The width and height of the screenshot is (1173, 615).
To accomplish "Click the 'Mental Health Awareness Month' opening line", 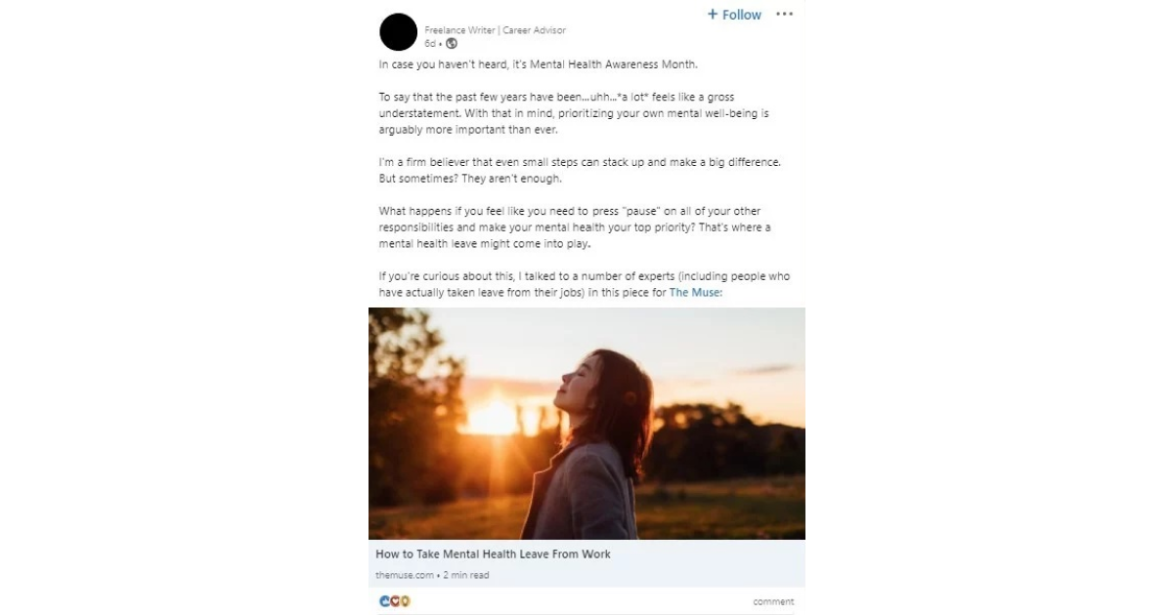I will click(x=539, y=64).
